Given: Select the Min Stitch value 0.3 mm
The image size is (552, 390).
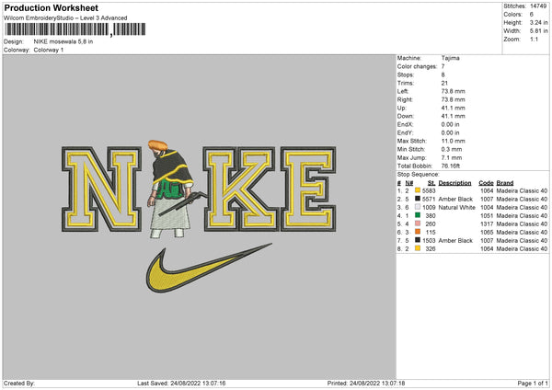Looking at the screenshot, I should point(452,149).
